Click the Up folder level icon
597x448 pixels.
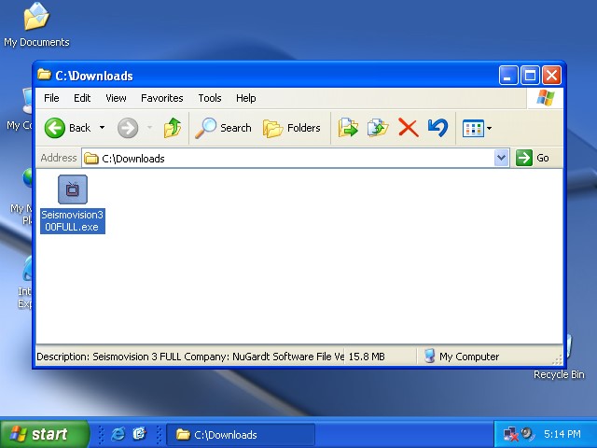(173, 128)
